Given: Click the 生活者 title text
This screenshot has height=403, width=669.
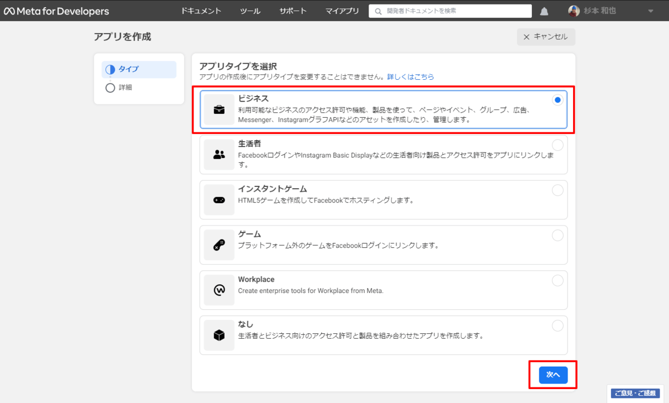Looking at the screenshot, I should [x=249, y=143].
